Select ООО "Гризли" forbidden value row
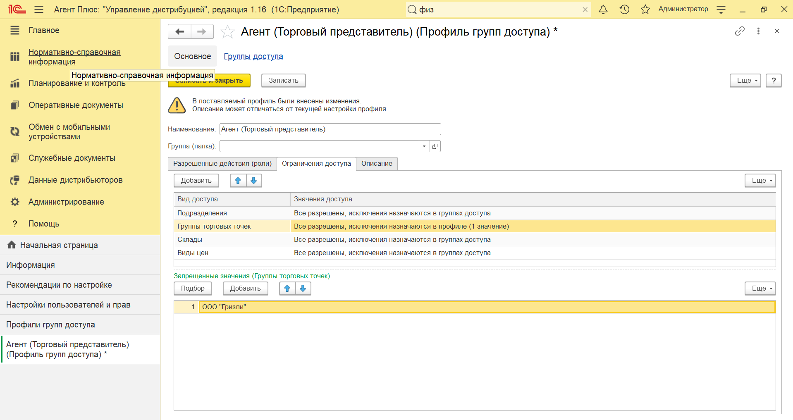Viewport: 793px width, 420px height. click(475, 307)
